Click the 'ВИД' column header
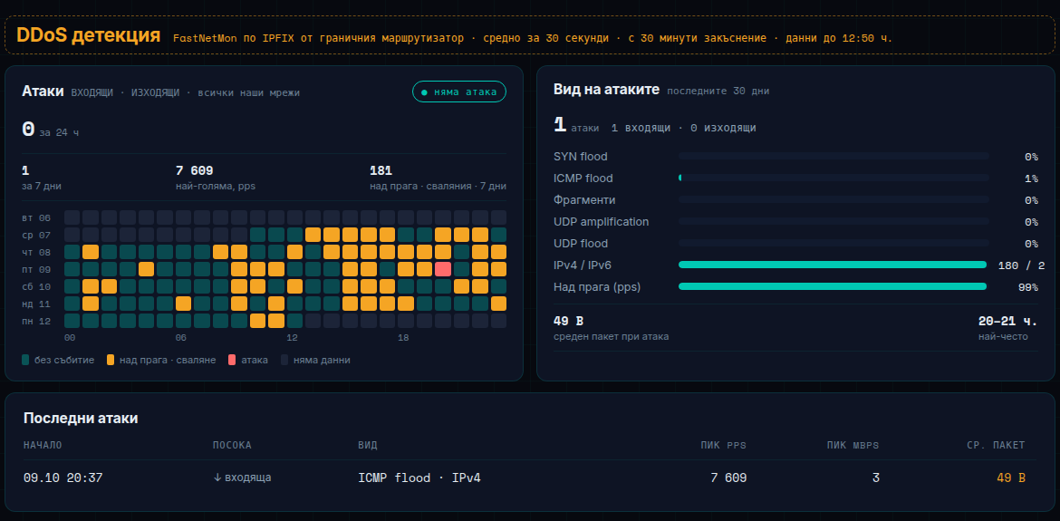This screenshot has width=1060, height=521. tap(367, 445)
